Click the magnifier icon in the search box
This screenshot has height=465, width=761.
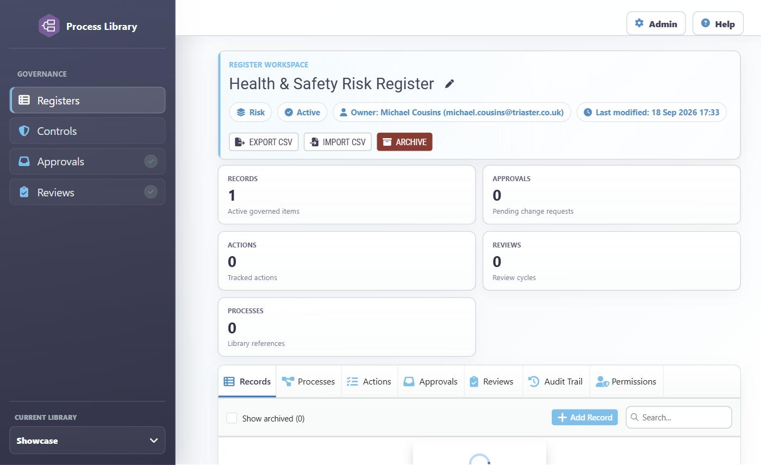[x=634, y=418]
